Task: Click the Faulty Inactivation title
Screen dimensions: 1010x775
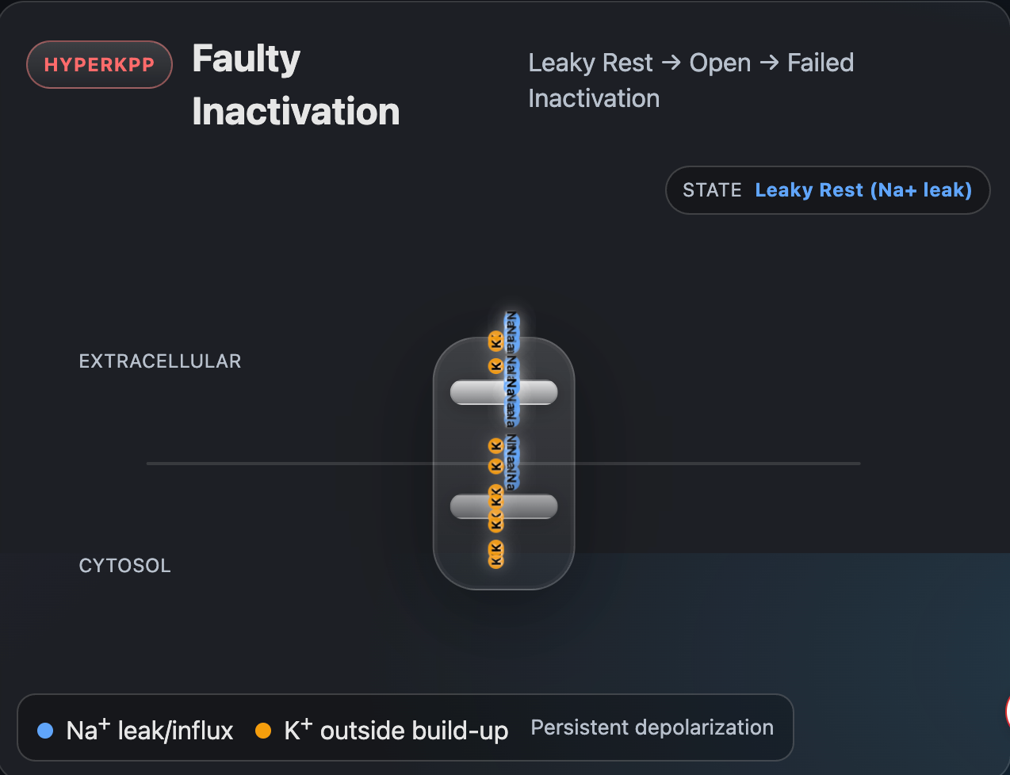Action: [295, 85]
